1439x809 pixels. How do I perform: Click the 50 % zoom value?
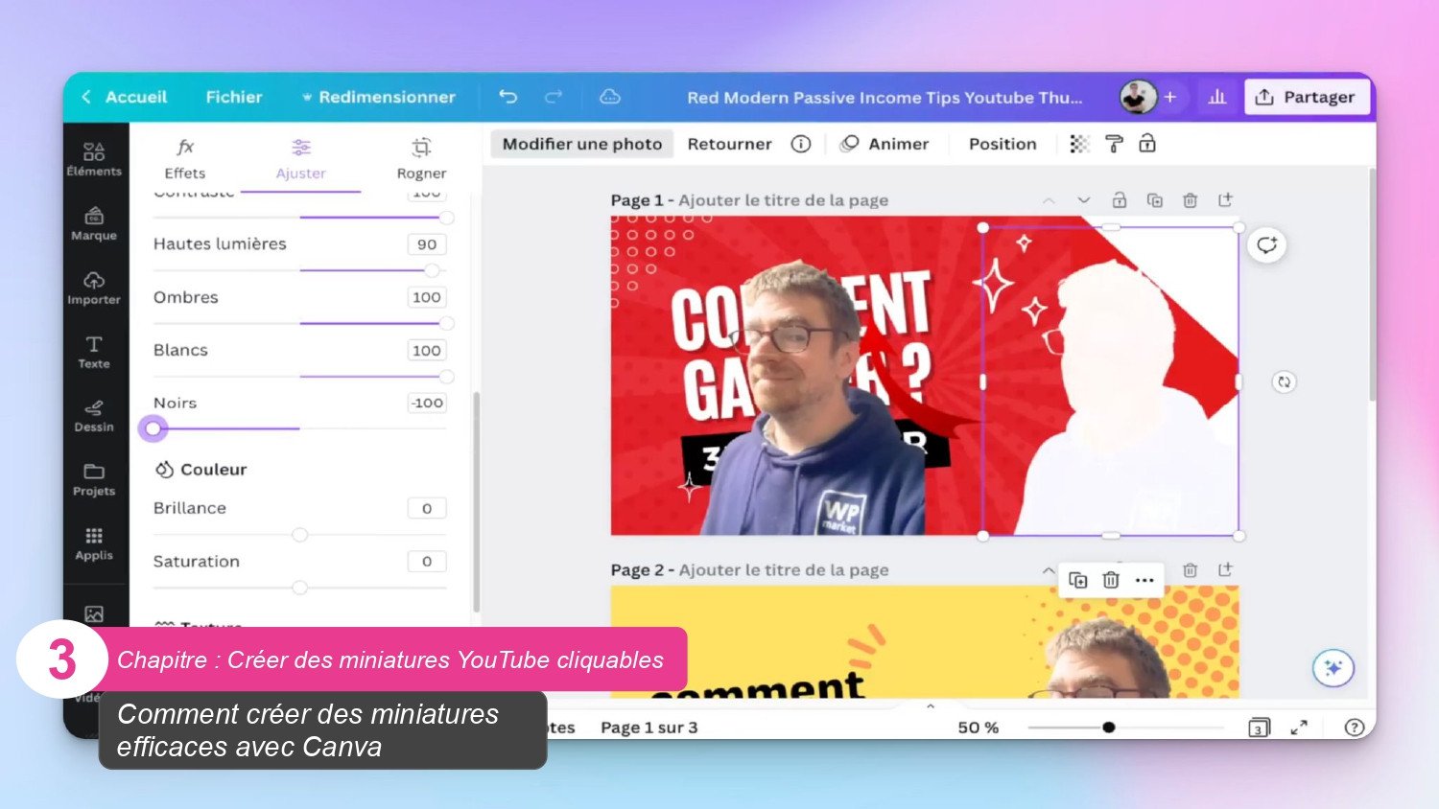(x=979, y=728)
